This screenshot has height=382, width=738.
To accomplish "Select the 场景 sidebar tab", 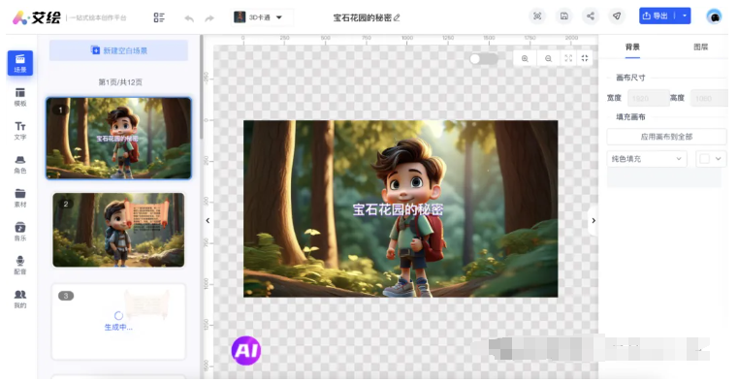I will click(x=20, y=63).
